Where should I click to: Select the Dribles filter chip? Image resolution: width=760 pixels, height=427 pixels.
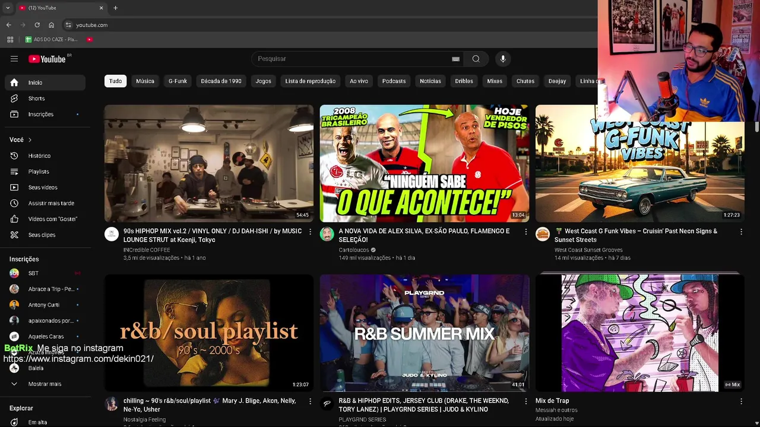(464, 81)
